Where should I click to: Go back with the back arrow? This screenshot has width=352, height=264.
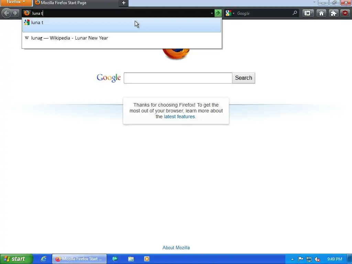tap(6, 13)
